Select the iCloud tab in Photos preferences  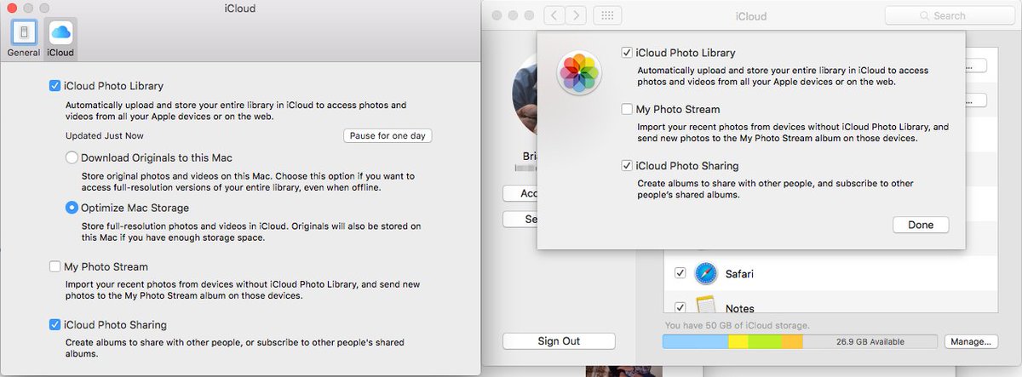[60, 38]
